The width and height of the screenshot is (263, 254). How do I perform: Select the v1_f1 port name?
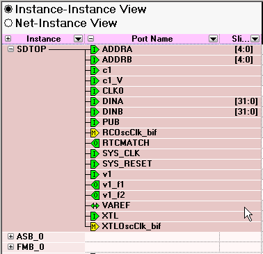tap(113, 185)
